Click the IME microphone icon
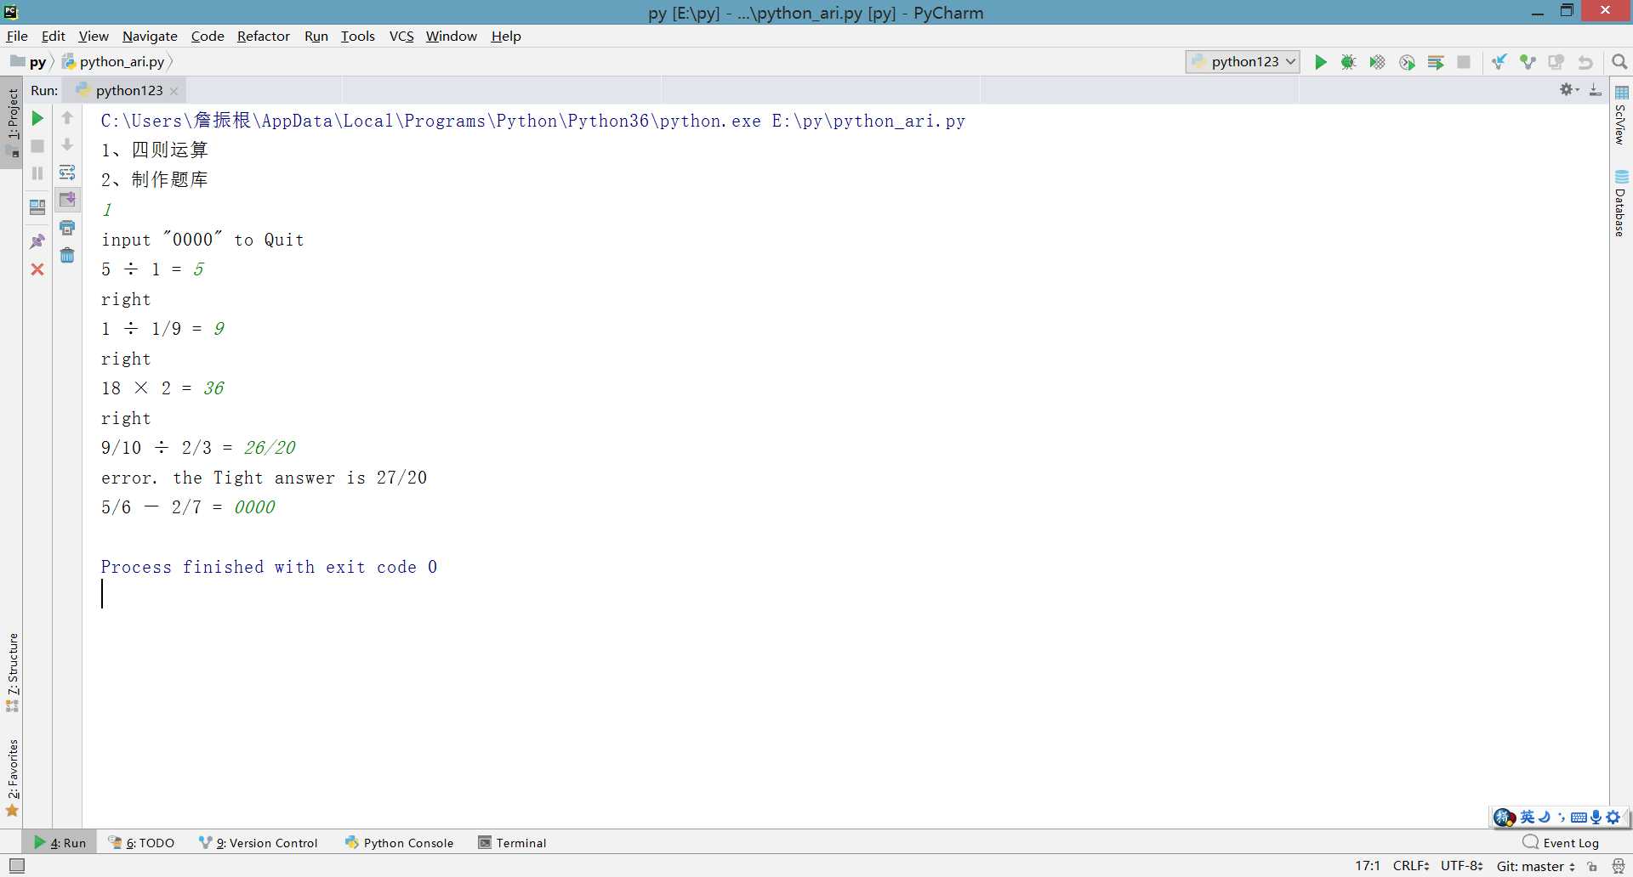 1596,818
